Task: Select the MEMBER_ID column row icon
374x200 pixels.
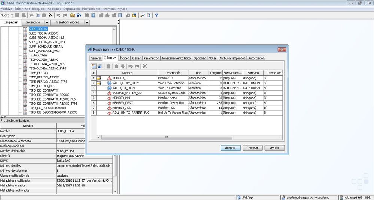Action: pos(109,78)
